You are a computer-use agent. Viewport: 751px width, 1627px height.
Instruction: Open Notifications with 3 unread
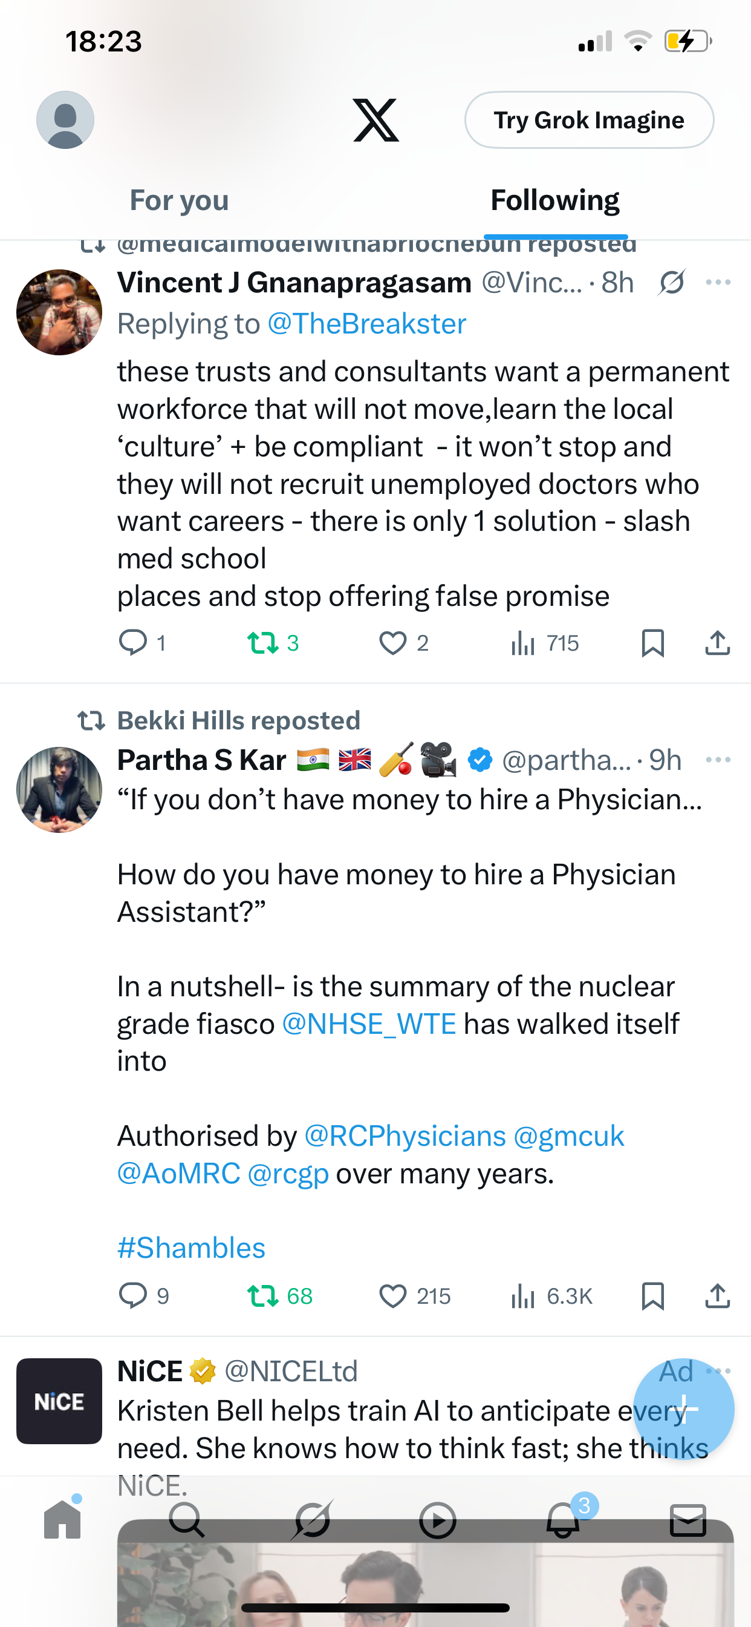[562, 1520]
